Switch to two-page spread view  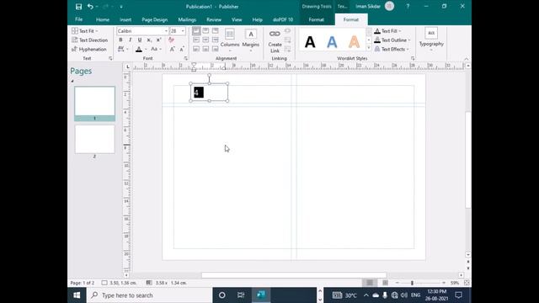(x=386, y=283)
